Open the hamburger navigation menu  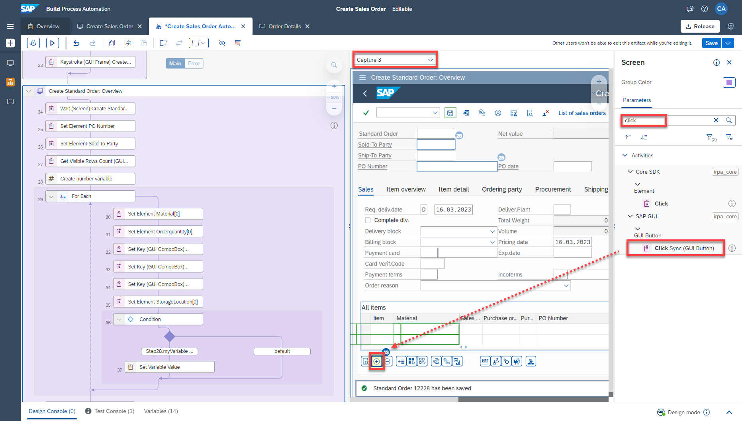pos(10,26)
